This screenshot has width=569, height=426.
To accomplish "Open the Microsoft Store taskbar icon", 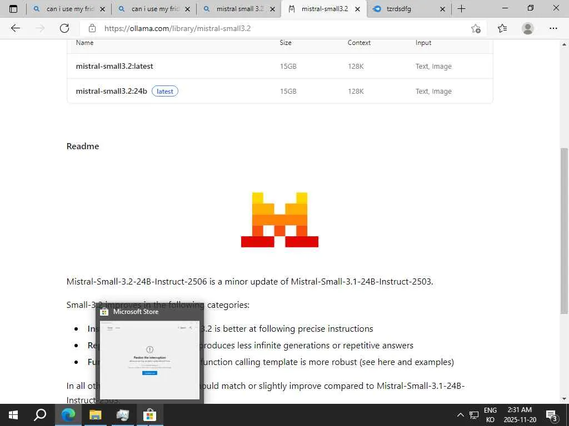I will [149, 415].
